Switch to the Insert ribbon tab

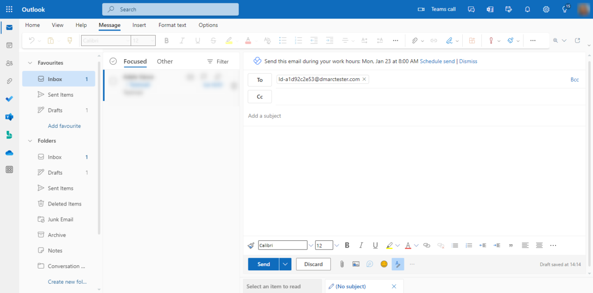coord(139,25)
